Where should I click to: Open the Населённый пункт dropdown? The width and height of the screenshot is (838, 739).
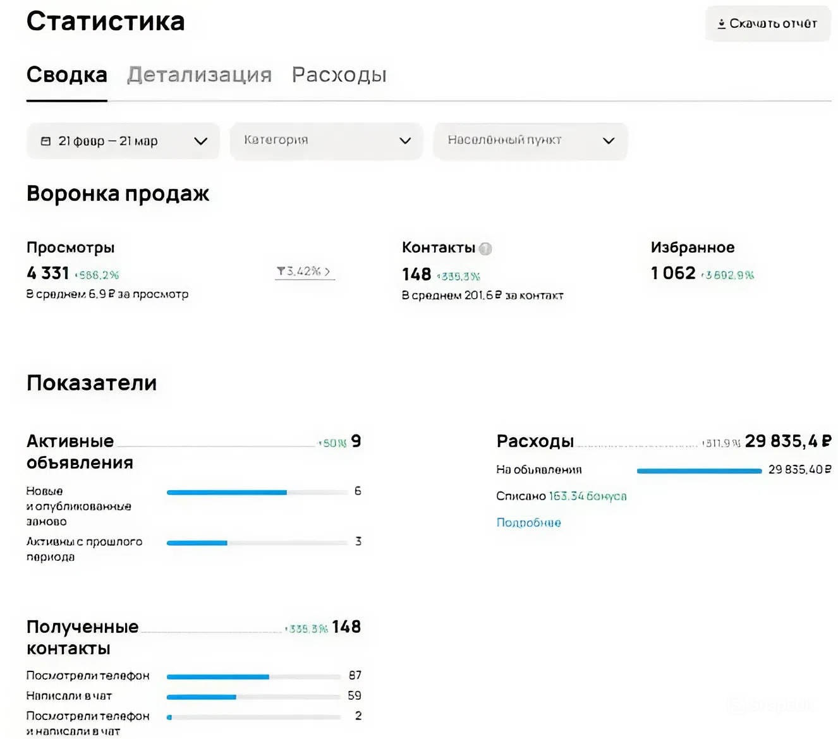tap(530, 141)
